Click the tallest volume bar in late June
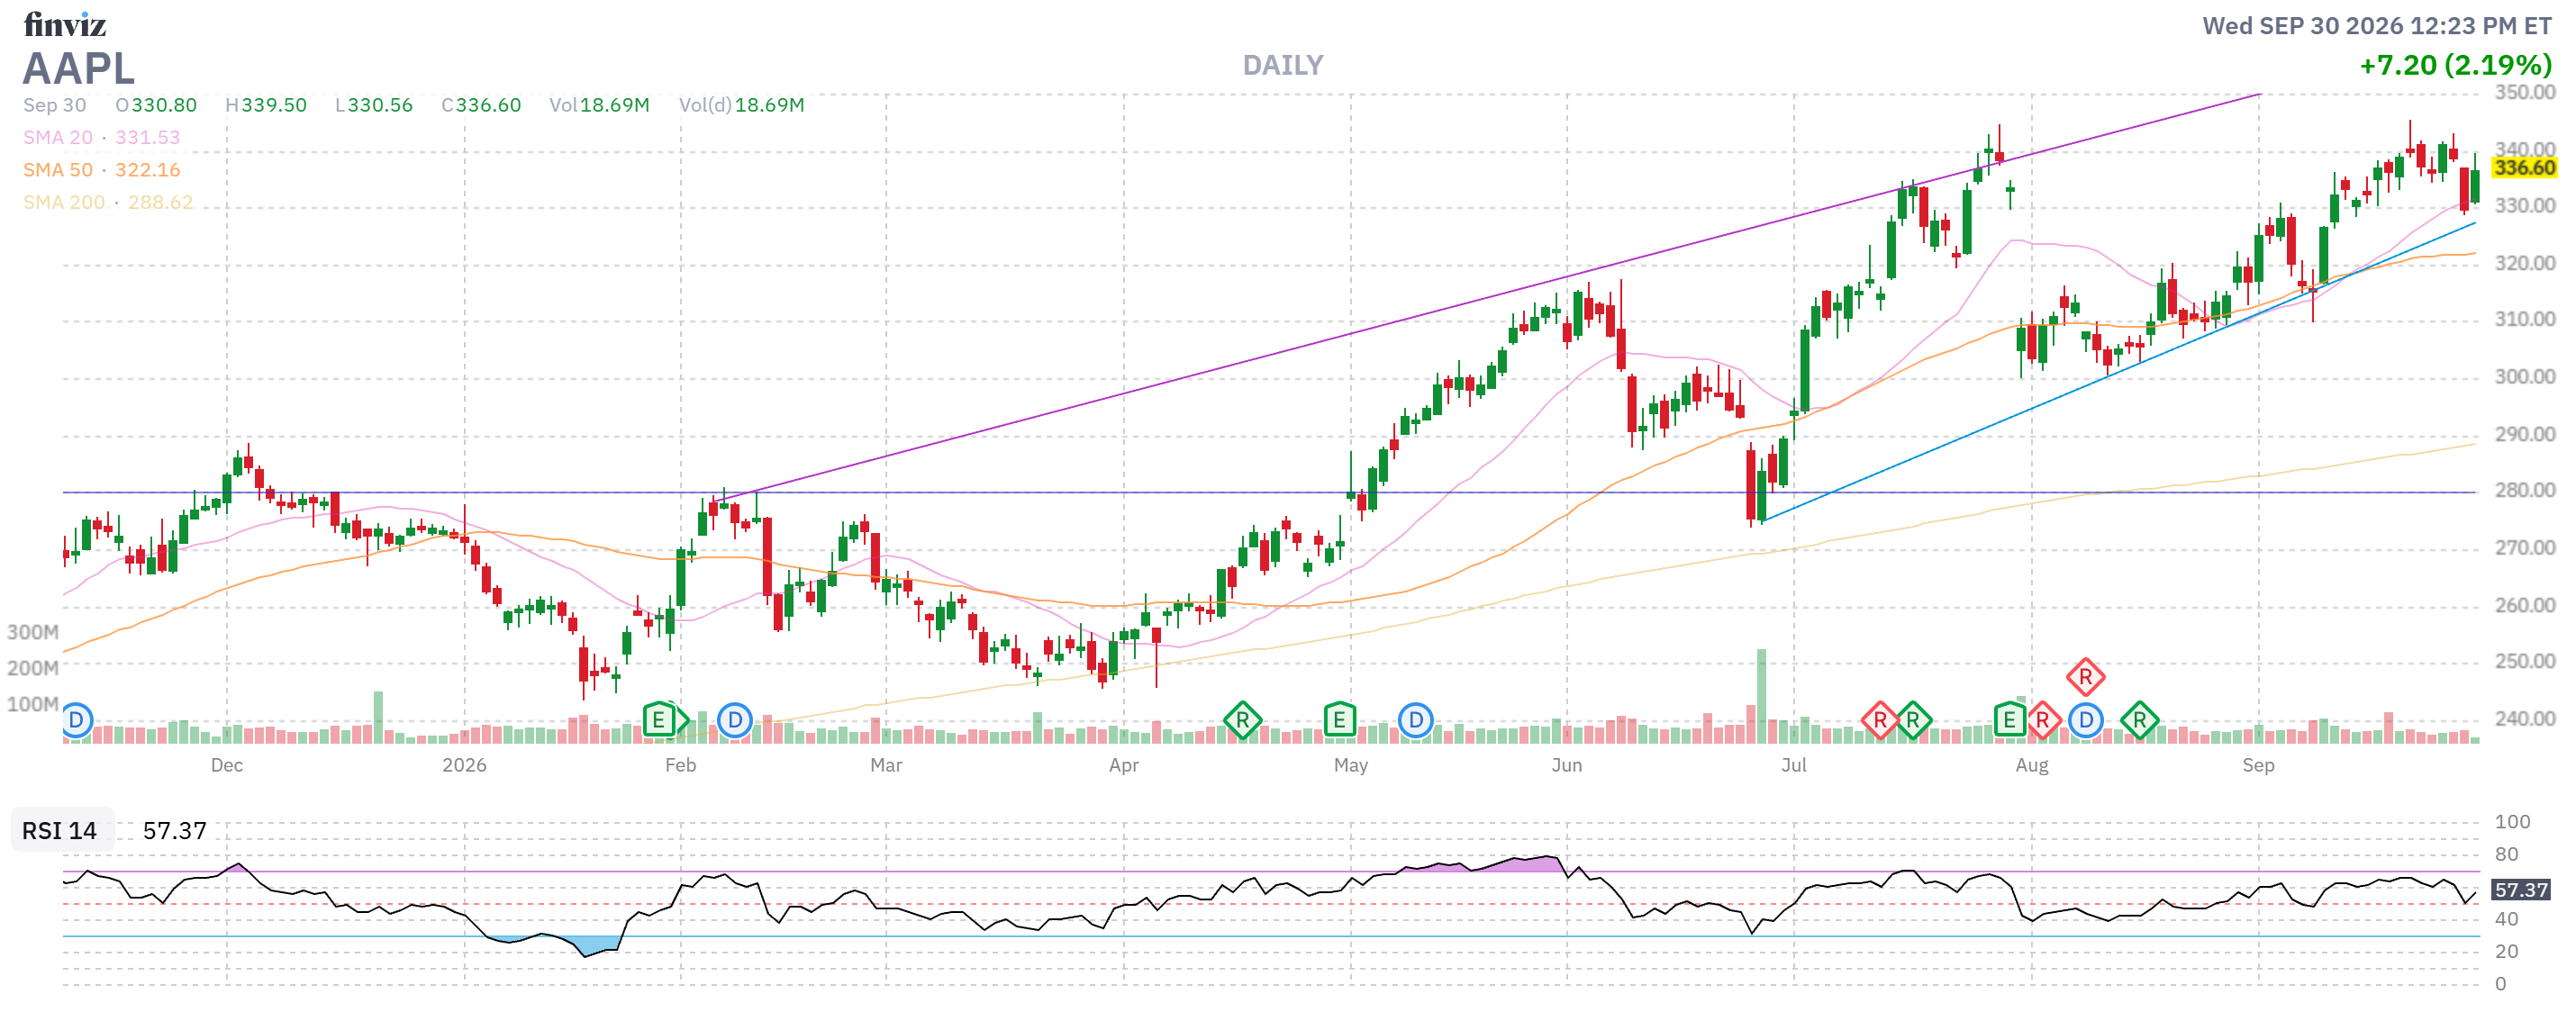 [x=1761, y=696]
